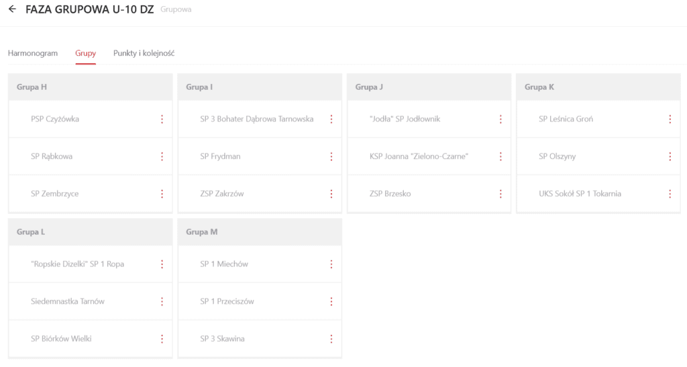The image size is (687, 367).
Task: Click the kebab menu beside SP Olszyny
Action: 670,157
